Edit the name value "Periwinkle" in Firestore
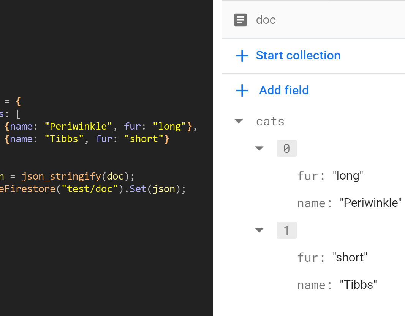 [370, 203]
